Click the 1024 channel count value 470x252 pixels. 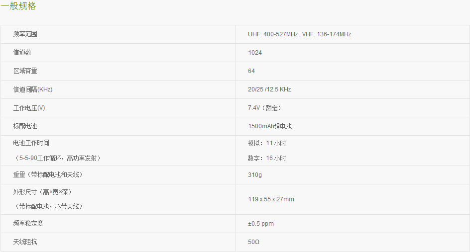pos(255,53)
